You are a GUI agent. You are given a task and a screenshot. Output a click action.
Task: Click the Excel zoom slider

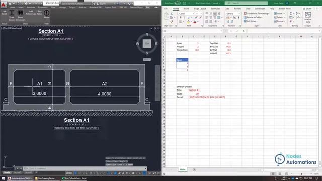tap(302, 174)
